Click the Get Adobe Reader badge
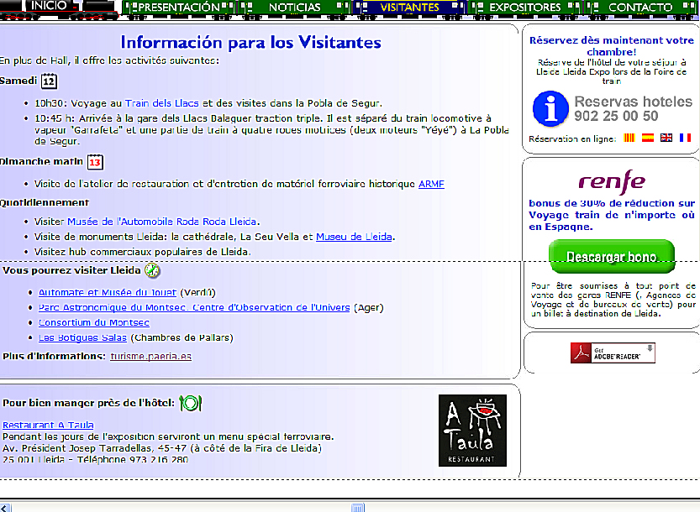The height and width of the screenshot is (512, 700). 613,353
